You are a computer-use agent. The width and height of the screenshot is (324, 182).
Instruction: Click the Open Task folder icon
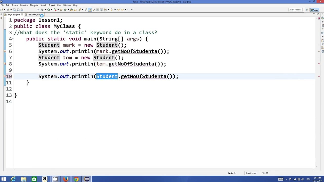[75, 10]
